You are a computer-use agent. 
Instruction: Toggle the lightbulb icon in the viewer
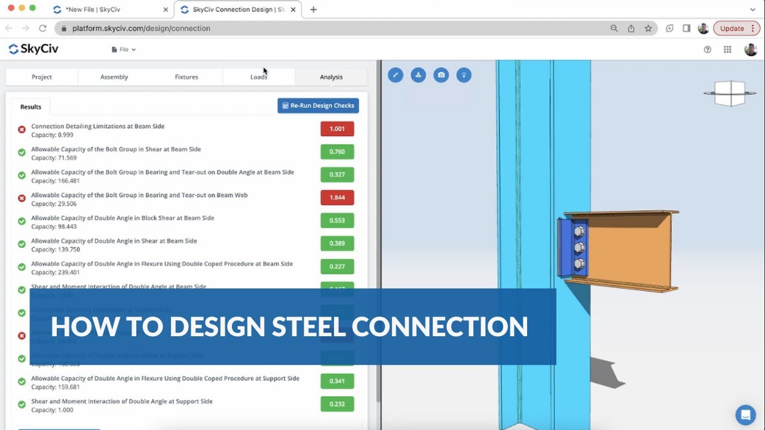(x=464, y=75)
